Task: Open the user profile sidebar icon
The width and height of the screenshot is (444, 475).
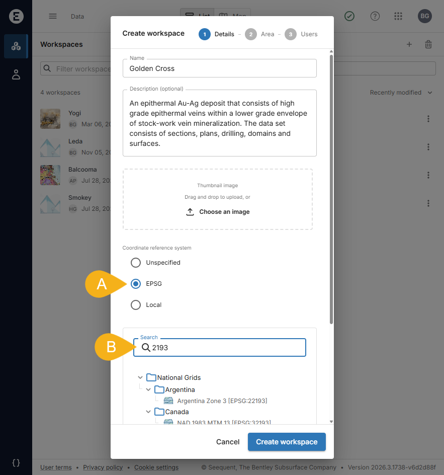Action: (x=16, y=75)
